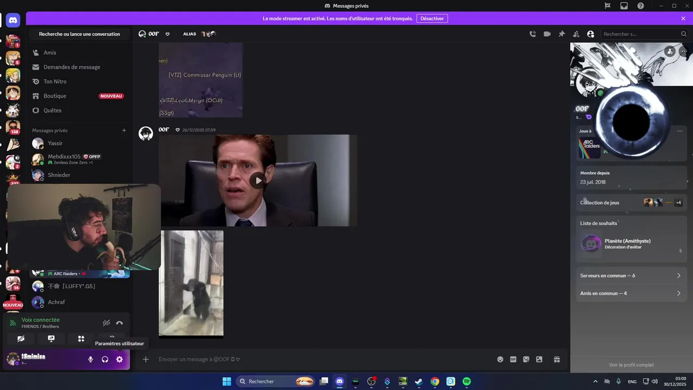Open the conversation with Mehdixxx105

[80, 159]
